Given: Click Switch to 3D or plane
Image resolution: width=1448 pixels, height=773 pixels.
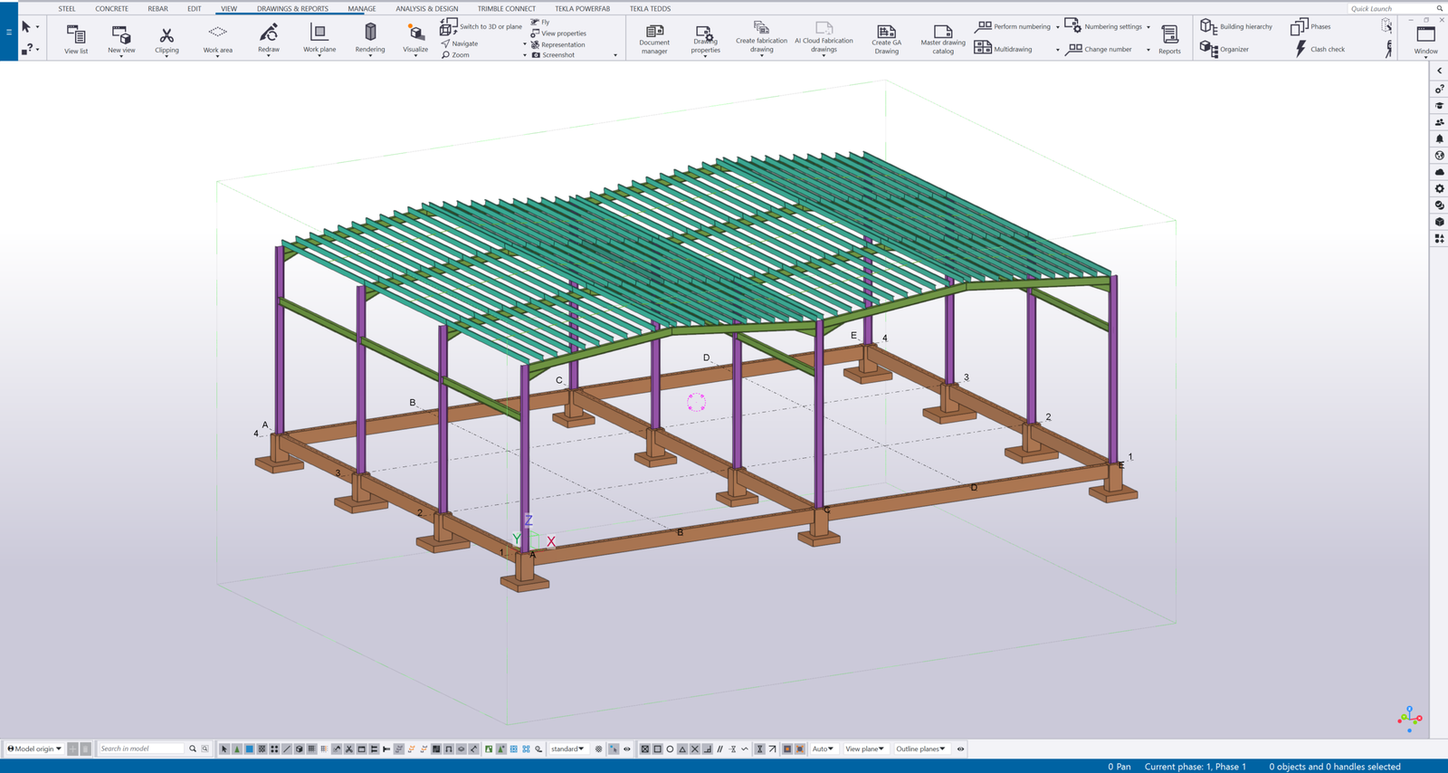Looking at the screenshot, I should pyautogui.click(x=482, y=26).
